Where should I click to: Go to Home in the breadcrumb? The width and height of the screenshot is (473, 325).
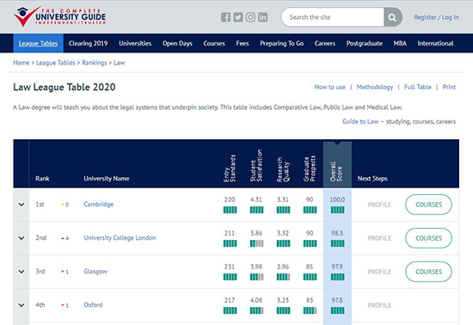click(x=21, y=63)
